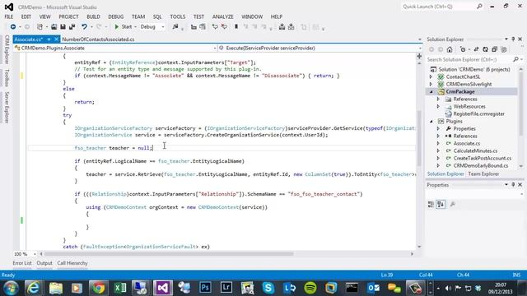
Task: Click Collapse All icon in Solution Explorer
Action: tap(494, 49)
